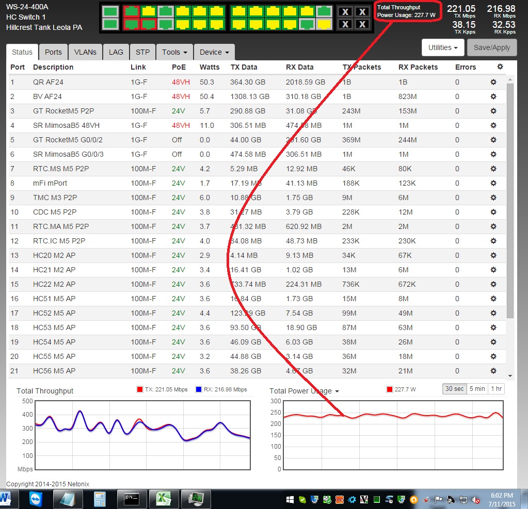Open gear for SR MimosaB5 G0/0/3 row
528x509 pixels.
[493, 154]
